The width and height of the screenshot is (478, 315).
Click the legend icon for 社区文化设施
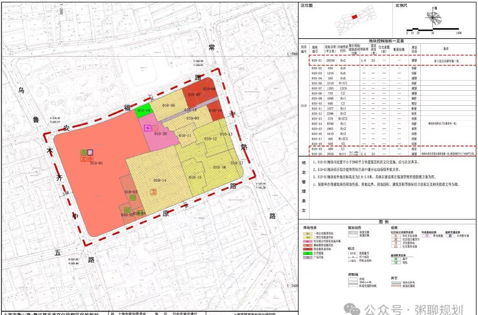396,236
